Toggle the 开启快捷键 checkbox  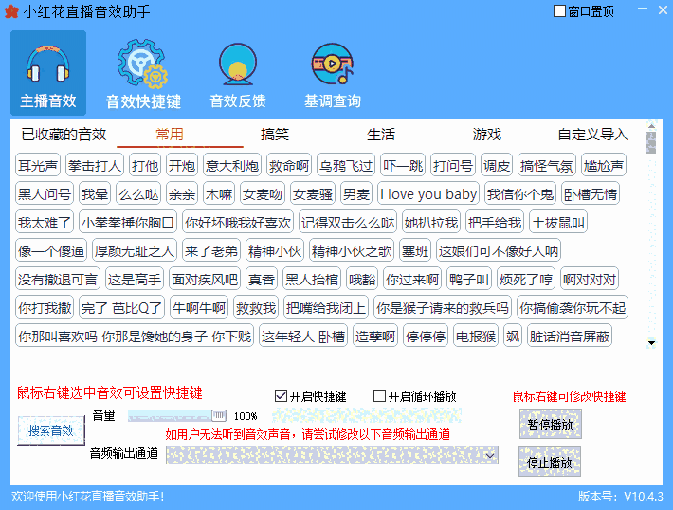[281, 396]
